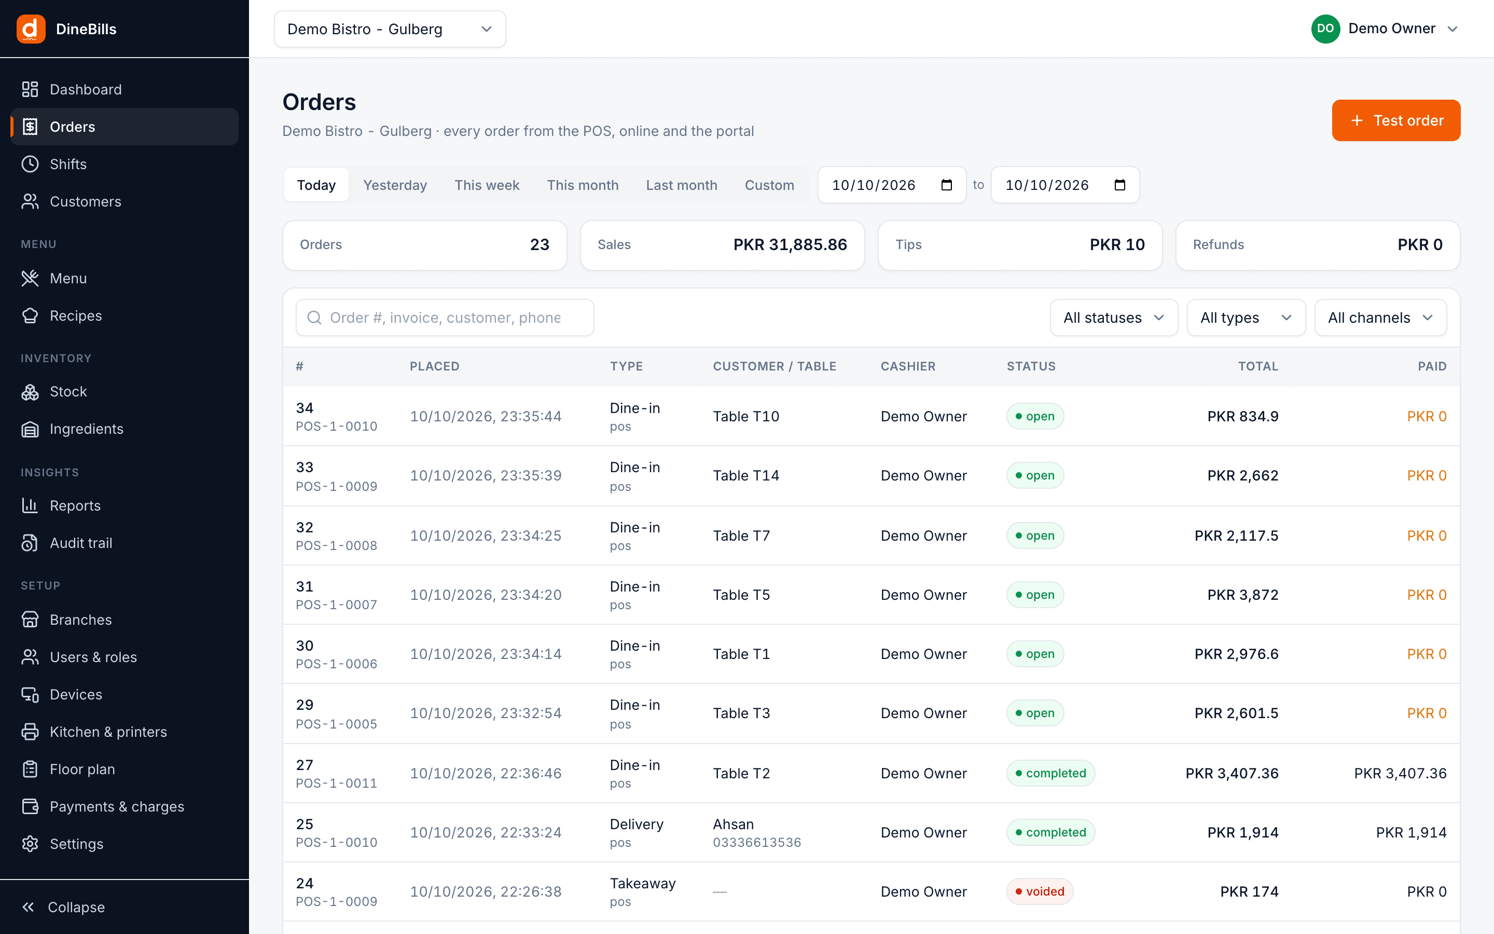Open order 34 row POS-1-0010
Viewport: 1494px width, 934px height.
pyautogui.click(x=871, y=416)
